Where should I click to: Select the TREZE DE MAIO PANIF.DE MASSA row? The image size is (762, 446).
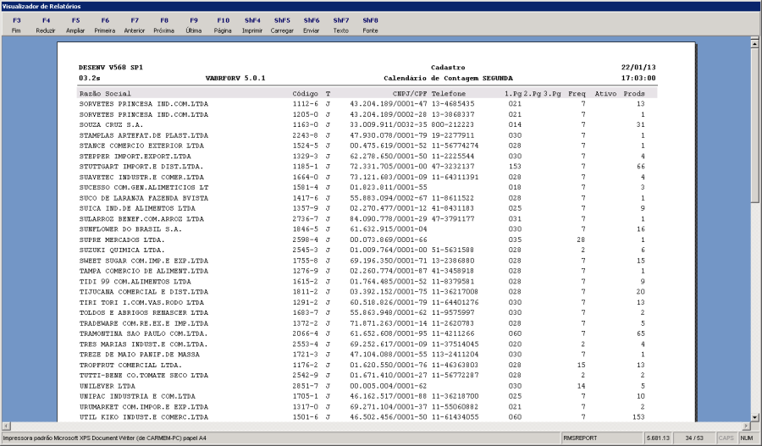coord(362,355)
